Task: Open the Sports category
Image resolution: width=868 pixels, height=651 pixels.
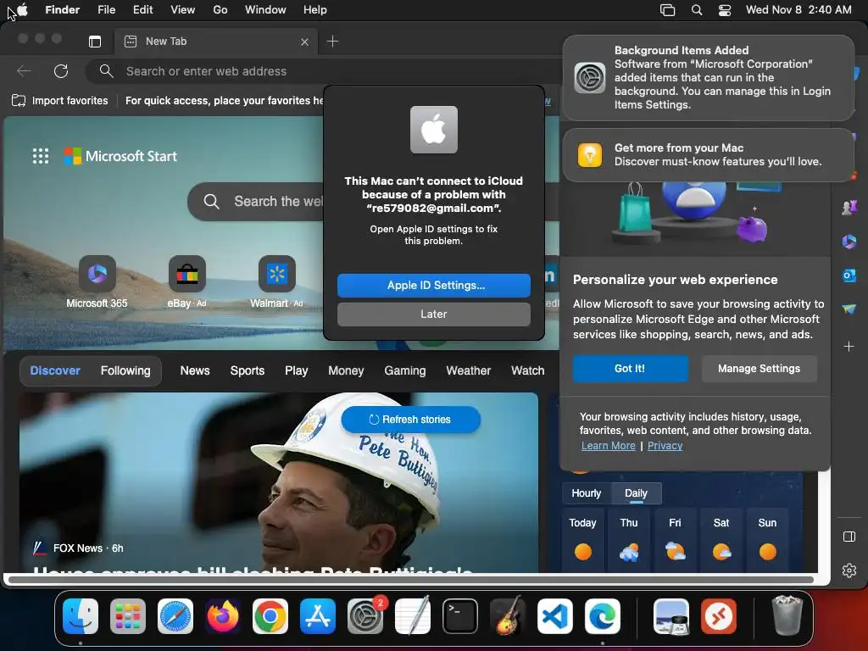Action: [x=248, y=371]
